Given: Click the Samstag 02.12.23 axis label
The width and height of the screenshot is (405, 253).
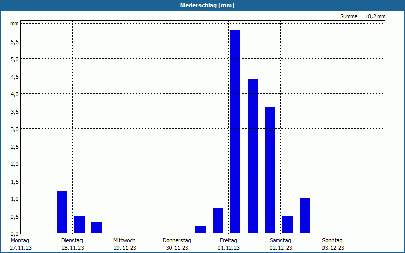Looking at the screenshot, I should tap(280, 244).
